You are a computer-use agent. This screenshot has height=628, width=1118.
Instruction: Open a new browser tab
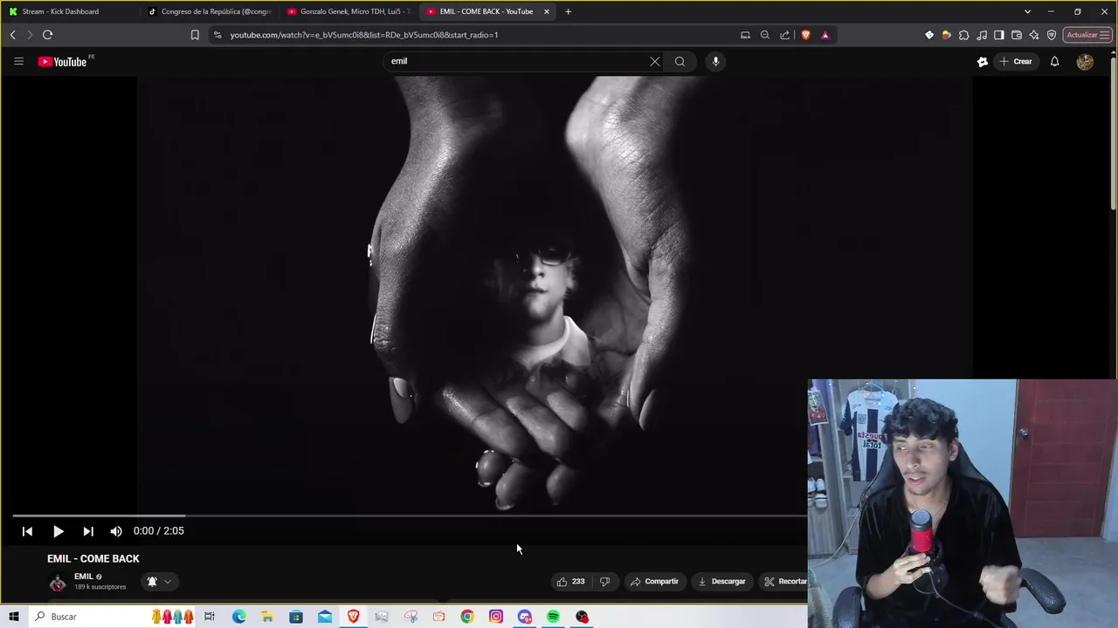pyautogui.click(x=568, y=11)
